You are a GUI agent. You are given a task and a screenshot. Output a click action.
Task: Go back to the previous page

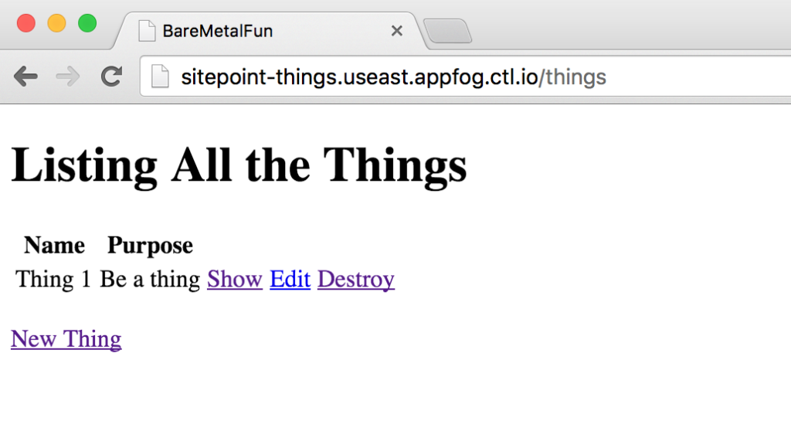point(25,76)
